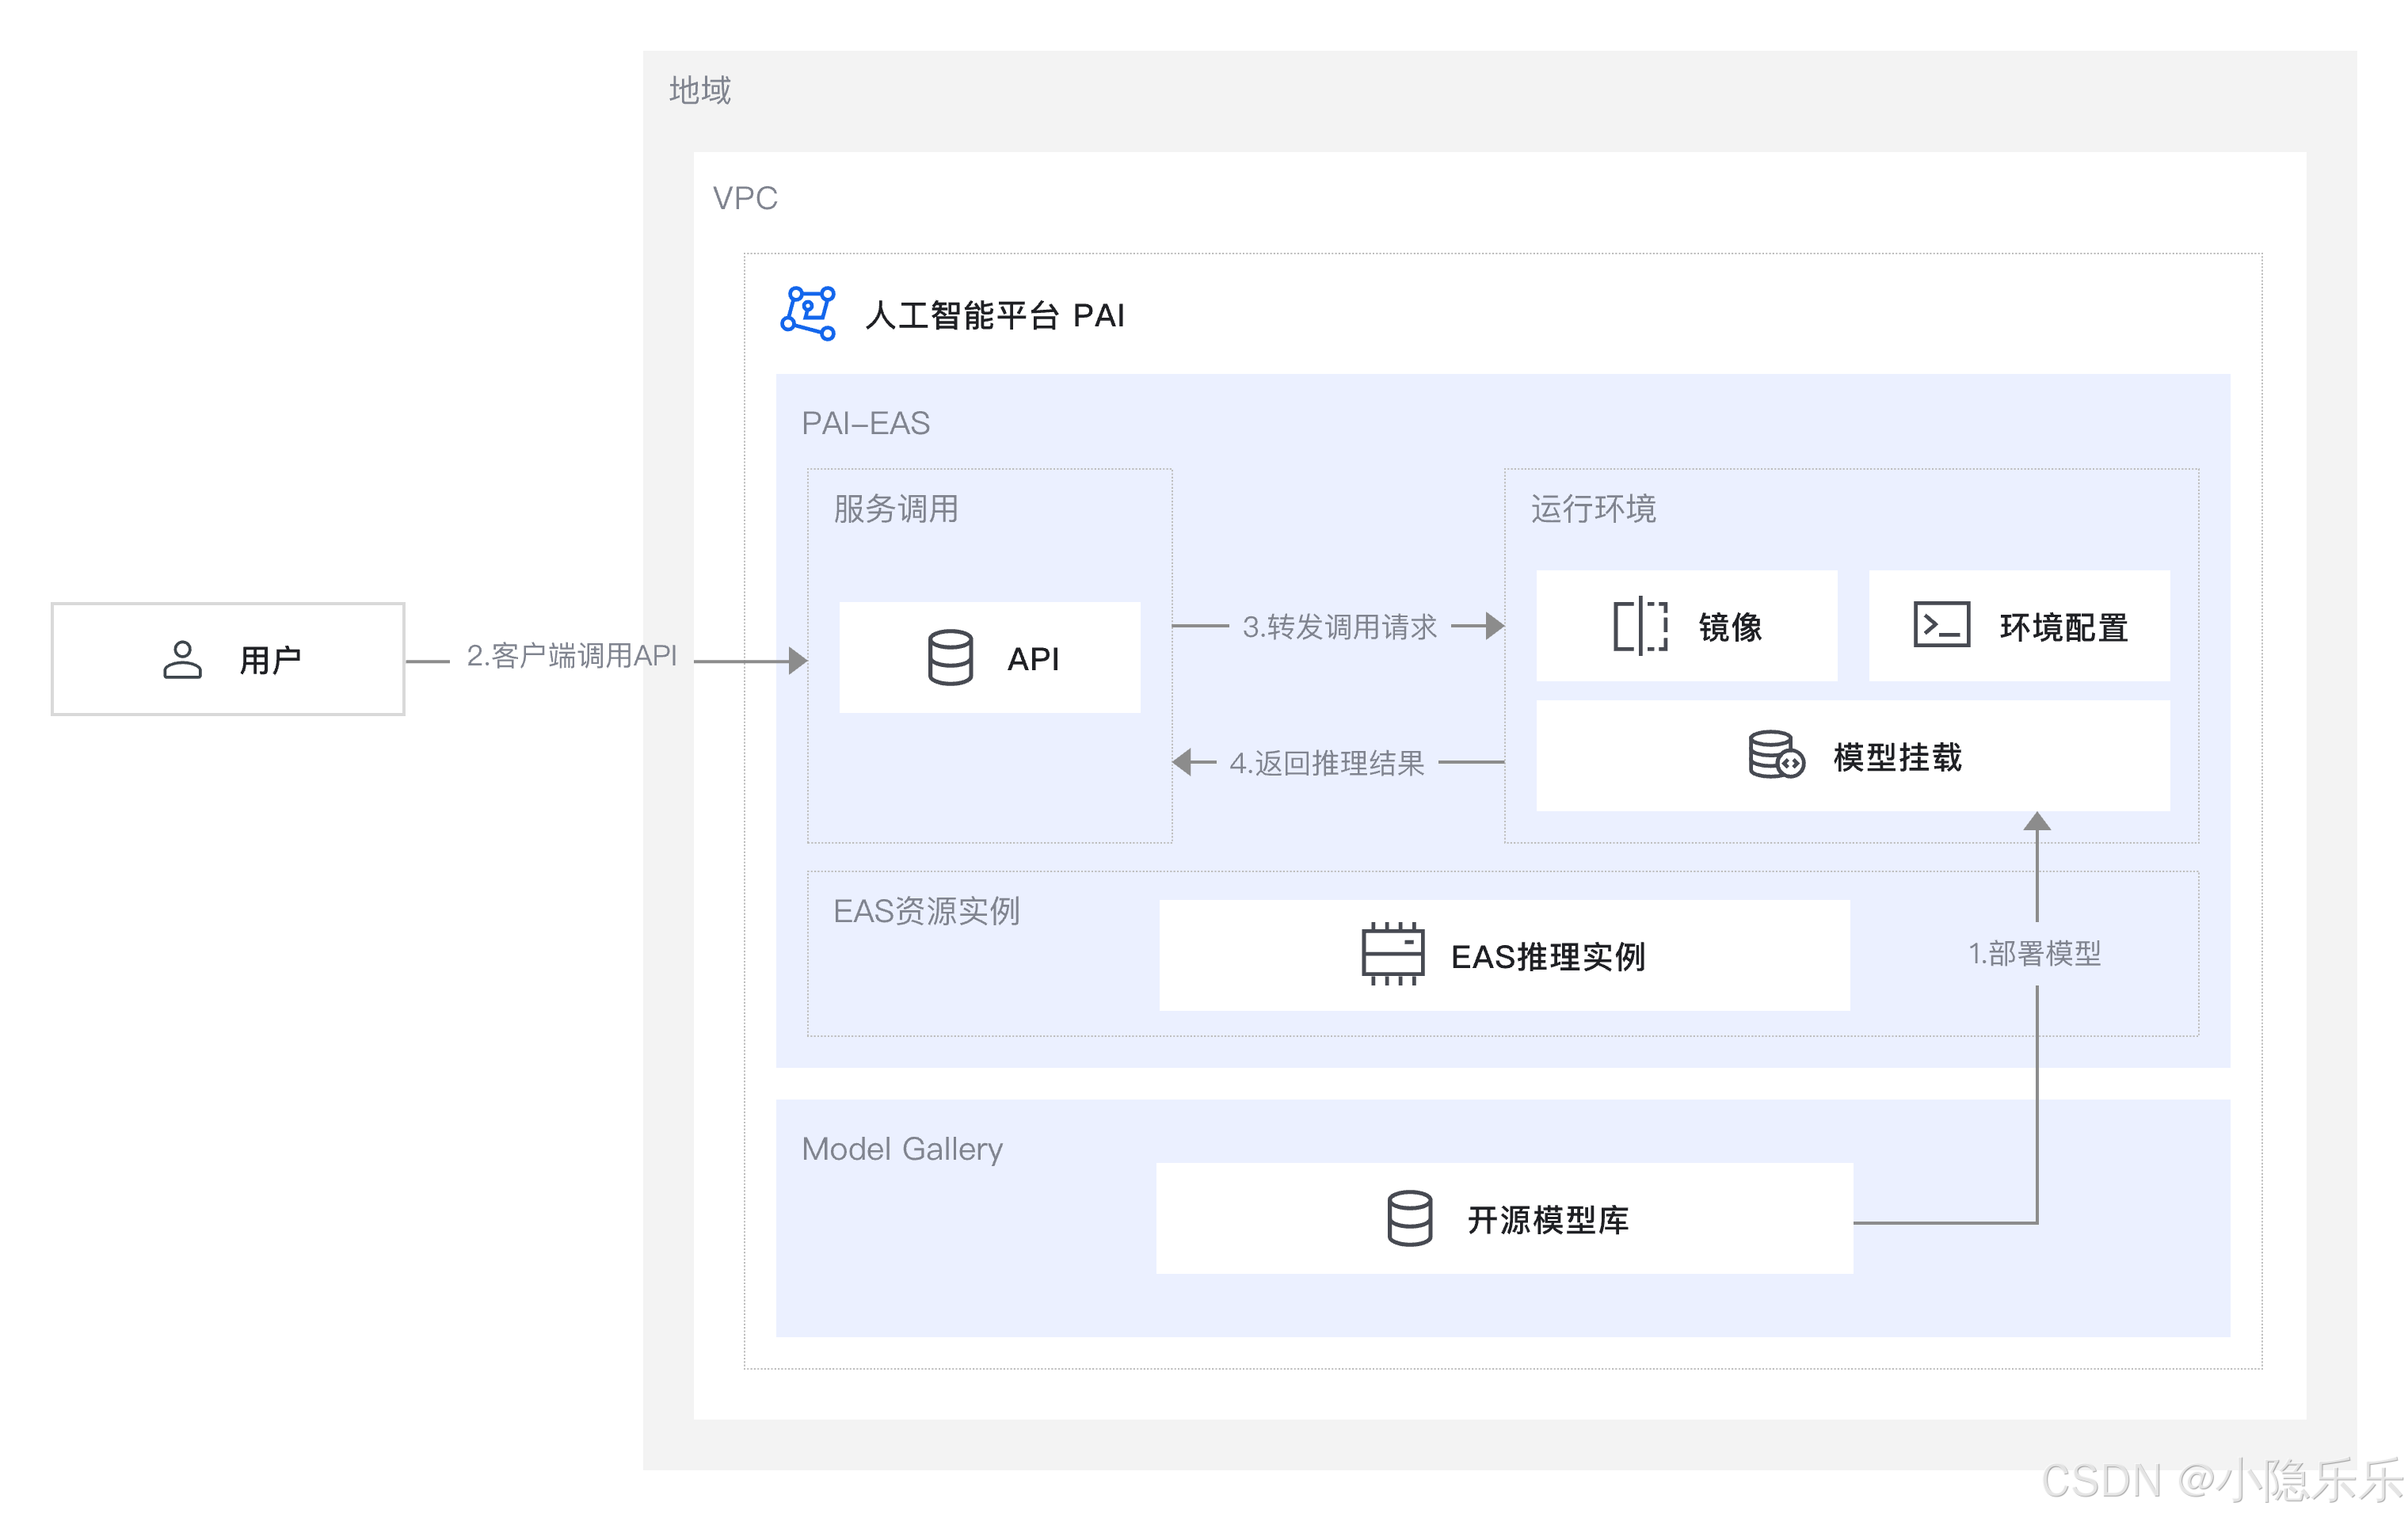Screen dimensions: 2408x1521
Task: Click the PAI-EAS section label
Action: coord(866,423)
